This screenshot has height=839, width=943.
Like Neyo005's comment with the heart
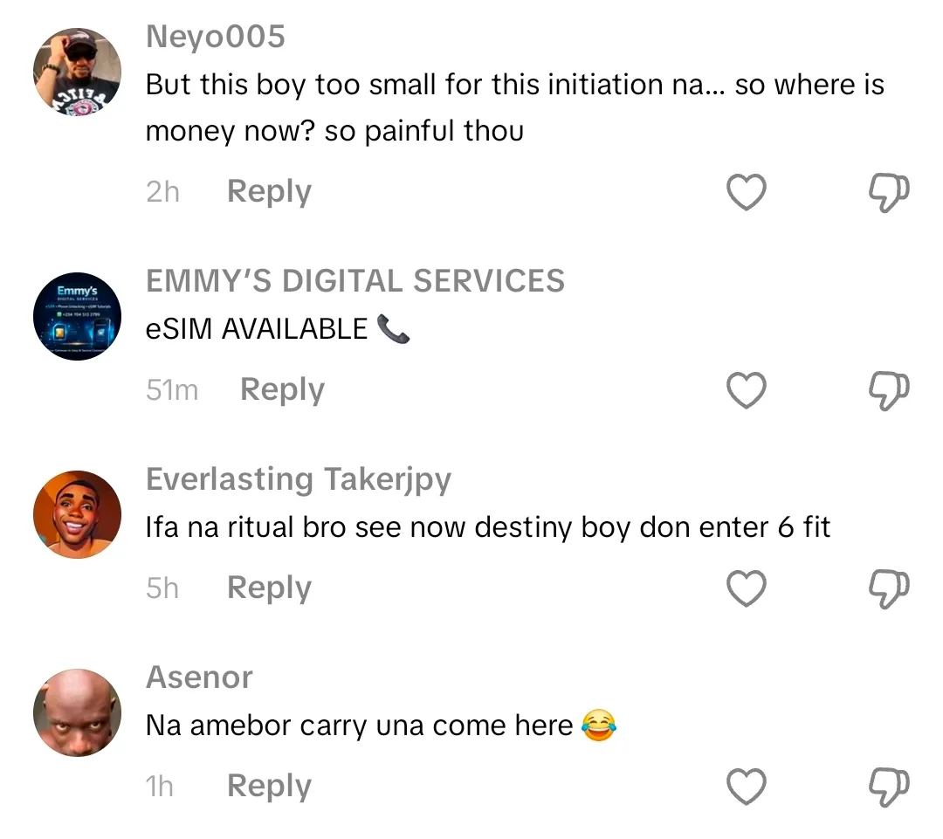(747, 192)
